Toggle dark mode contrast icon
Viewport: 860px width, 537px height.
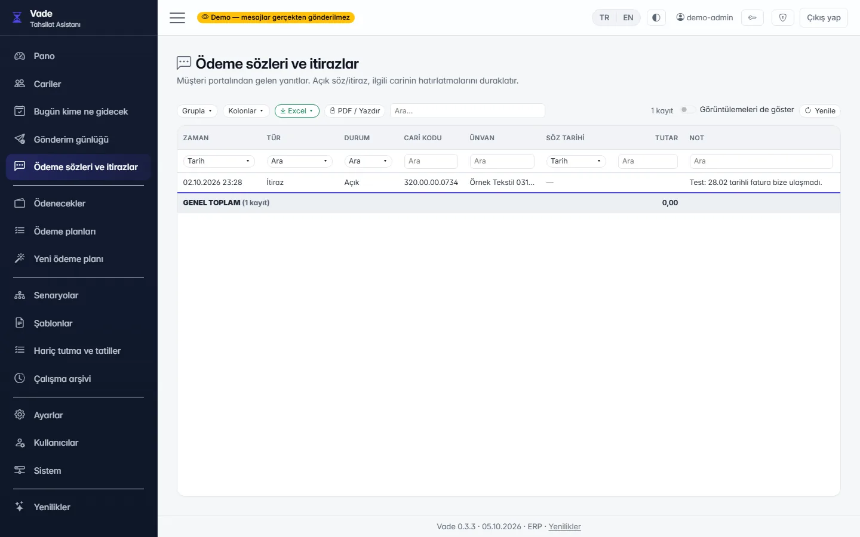click(x=656, y=18)
